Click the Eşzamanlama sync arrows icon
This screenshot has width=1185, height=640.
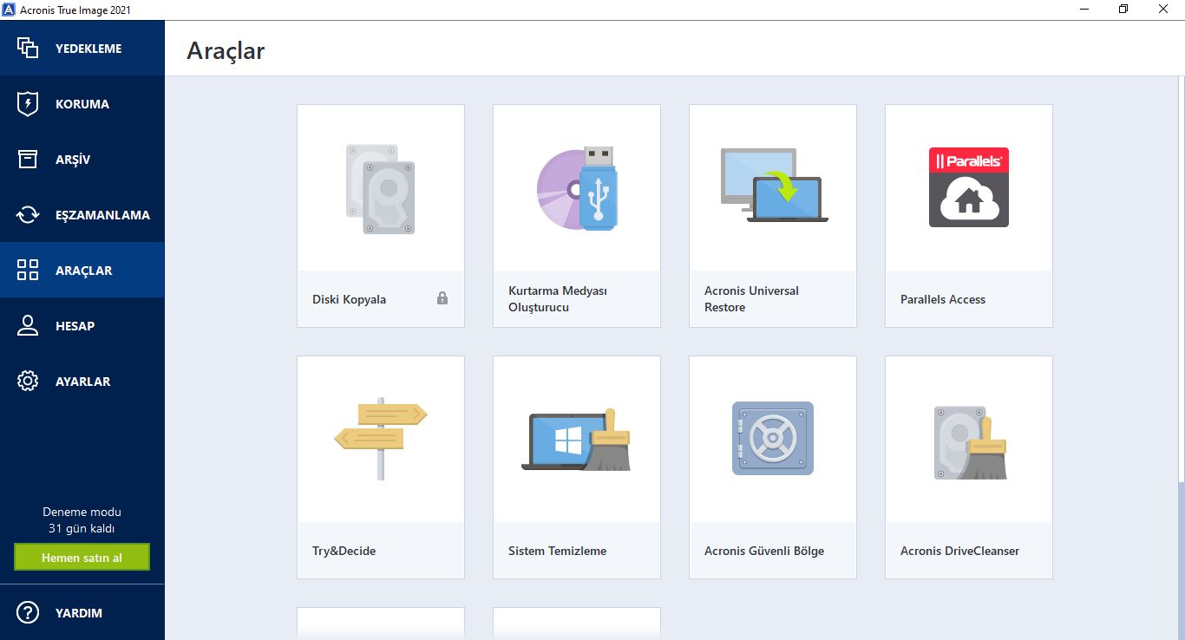[28, 215]
